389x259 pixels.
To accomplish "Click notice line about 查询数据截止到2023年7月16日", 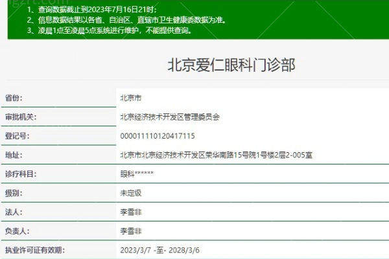I will point(92,10).
